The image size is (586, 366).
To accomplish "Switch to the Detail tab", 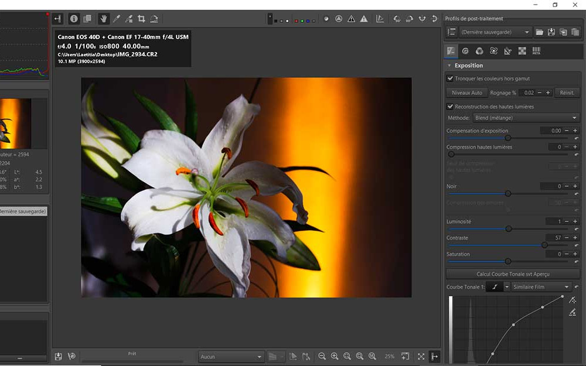I will pos(465,51).
